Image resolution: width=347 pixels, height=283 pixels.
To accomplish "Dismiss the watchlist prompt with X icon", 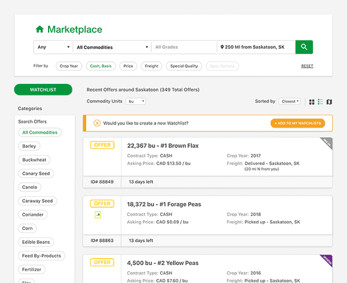I will coord(97,123).
